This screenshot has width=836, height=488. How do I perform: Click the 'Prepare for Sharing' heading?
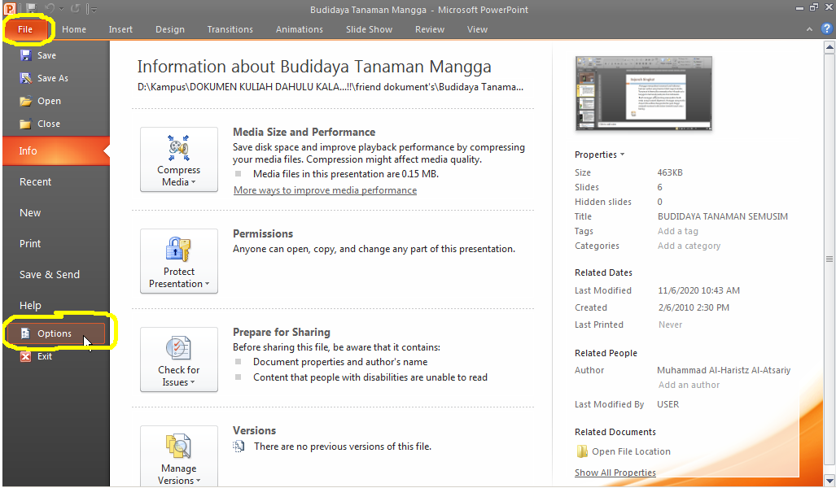(x=282, y=332)
